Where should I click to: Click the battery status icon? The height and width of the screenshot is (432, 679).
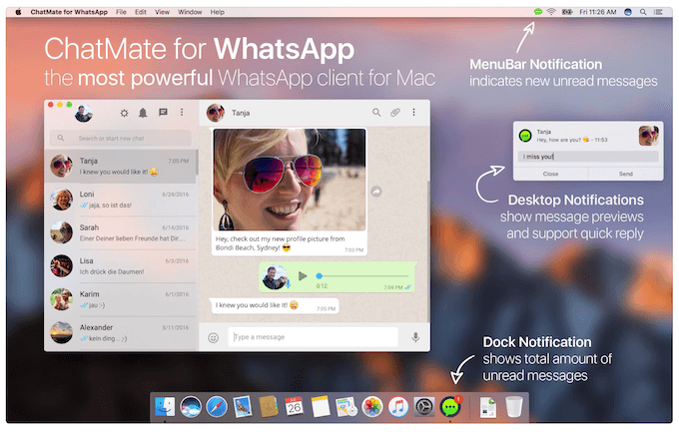coord(567,12)
